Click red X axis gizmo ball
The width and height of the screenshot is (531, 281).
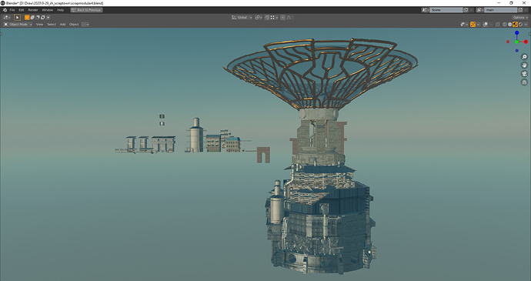pyautogui.click(x=526, y=42)
